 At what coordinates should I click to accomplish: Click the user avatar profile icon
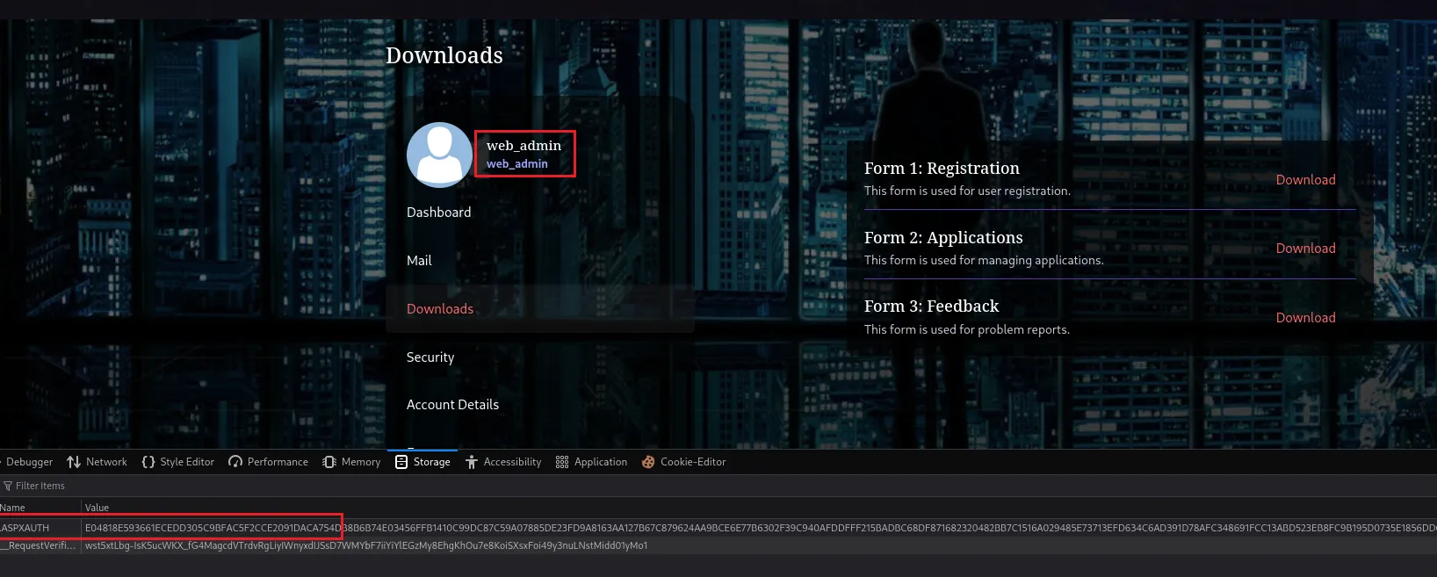(x=439, y=155)
